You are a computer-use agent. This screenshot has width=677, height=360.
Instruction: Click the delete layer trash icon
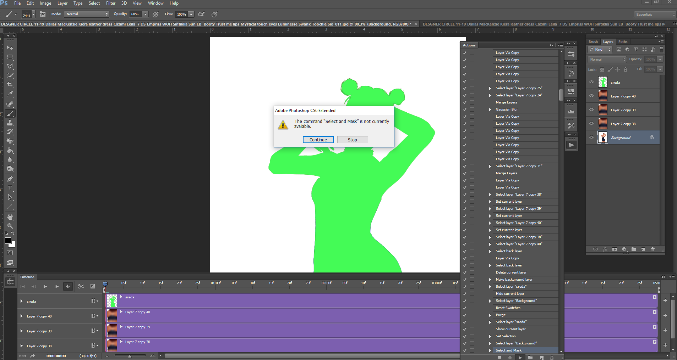coord(653,249)
